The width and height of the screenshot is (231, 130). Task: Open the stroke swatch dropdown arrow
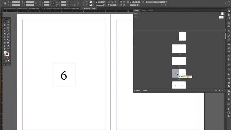coord(93,5)
